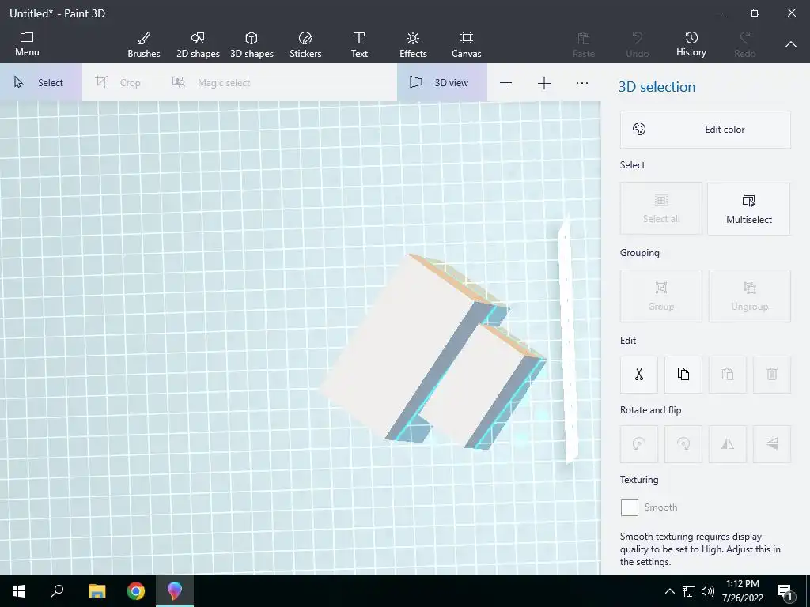The height and width of the screenshot is (607, 810).
Task: Show hidden system tray icons
Action: coord(669,591)
